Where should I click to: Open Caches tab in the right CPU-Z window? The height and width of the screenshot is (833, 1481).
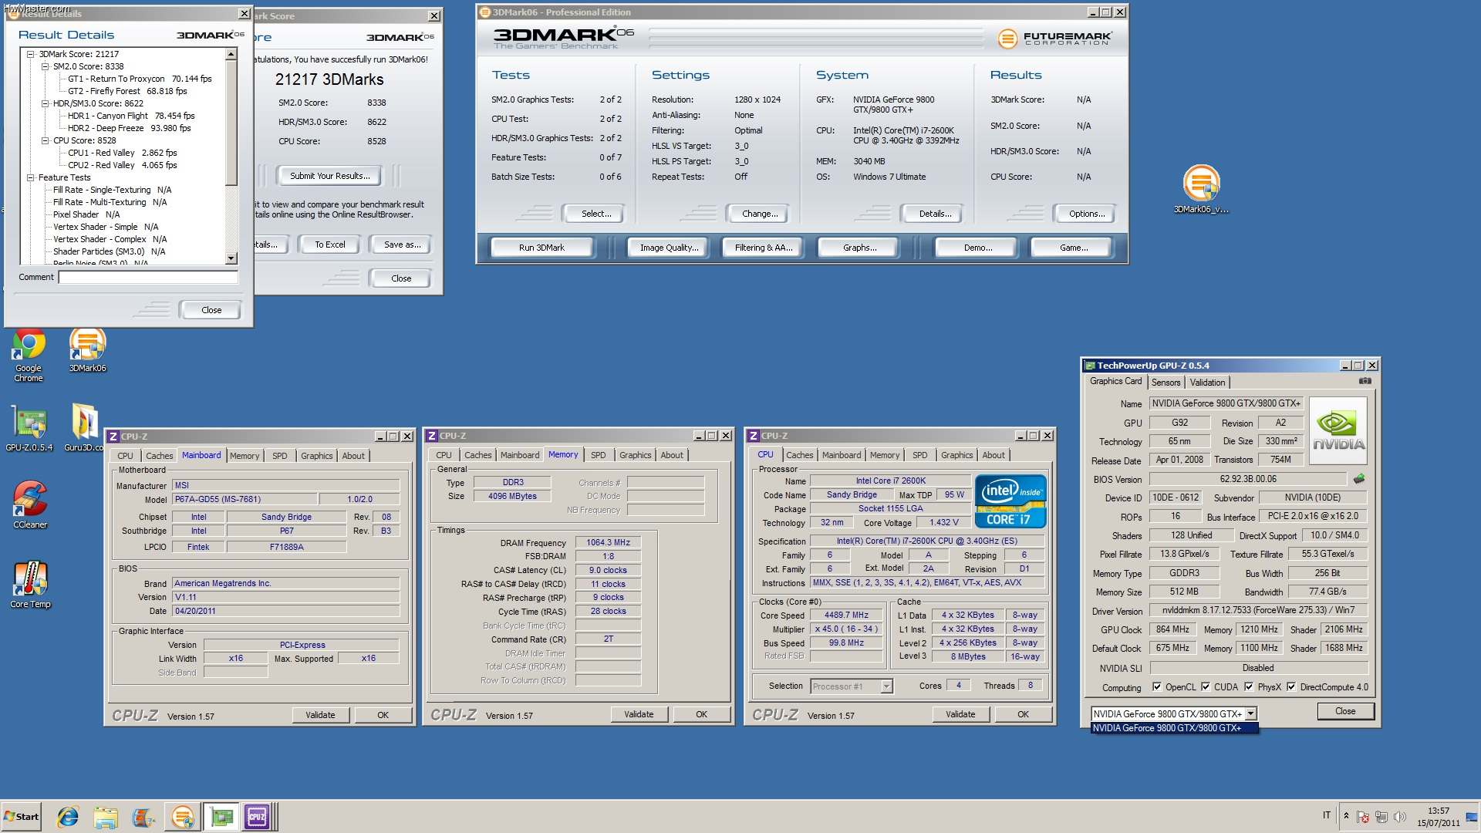(x=799, y=455)
